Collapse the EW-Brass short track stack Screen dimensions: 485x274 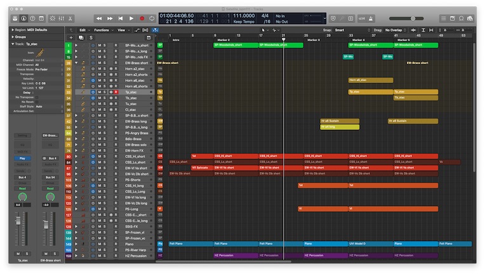pos(77,63)
